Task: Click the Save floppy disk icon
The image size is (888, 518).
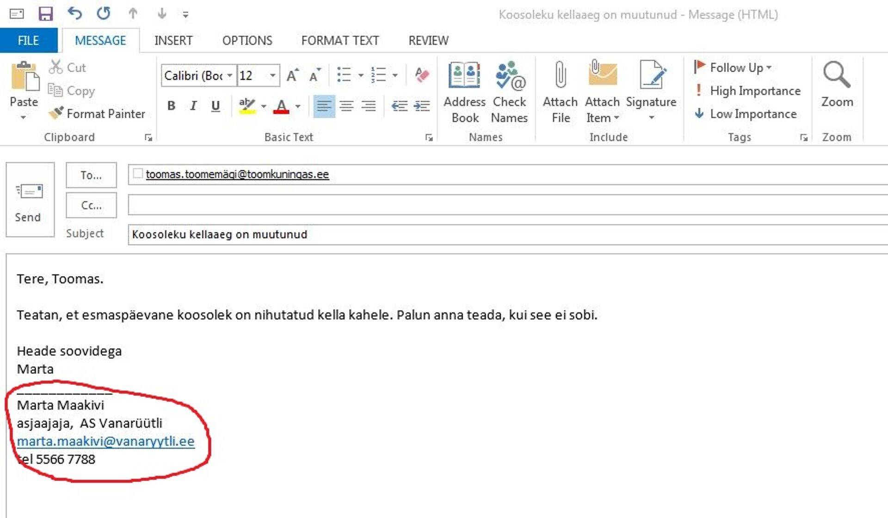Action: (45, 14)
